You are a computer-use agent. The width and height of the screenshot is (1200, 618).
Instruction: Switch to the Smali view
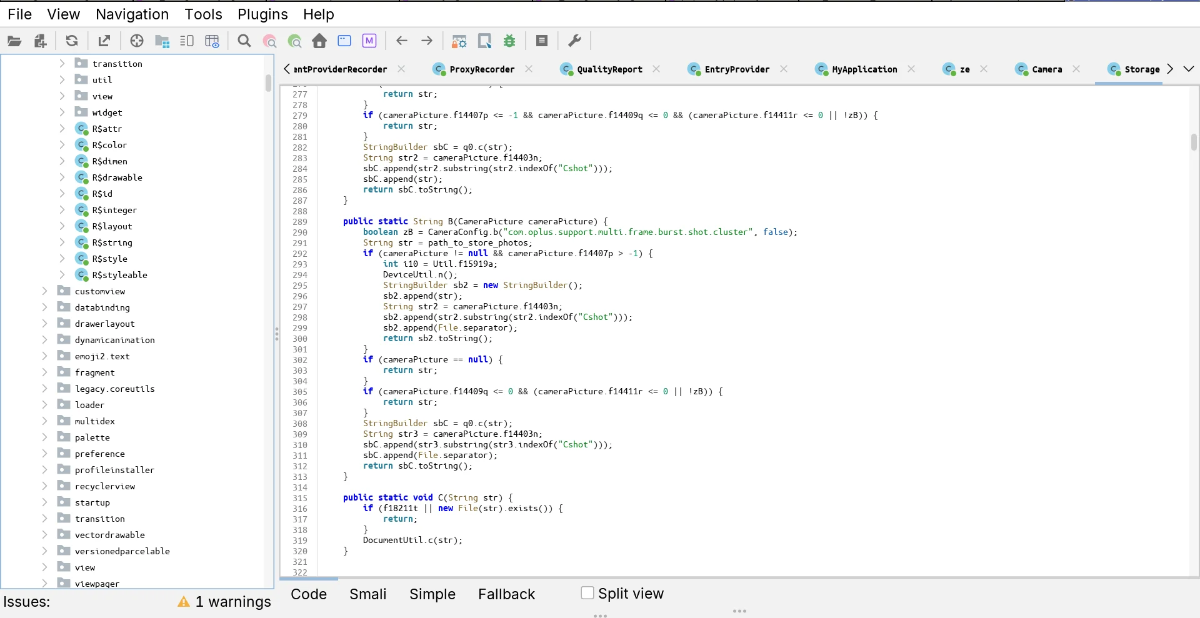point(367,594)
